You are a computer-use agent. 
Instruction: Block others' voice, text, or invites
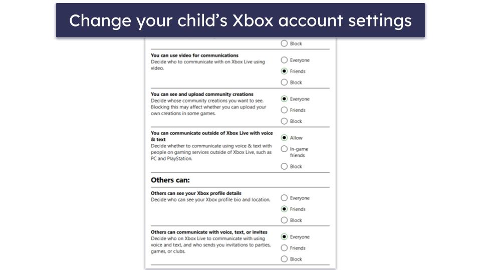click(x=284, y=259)
